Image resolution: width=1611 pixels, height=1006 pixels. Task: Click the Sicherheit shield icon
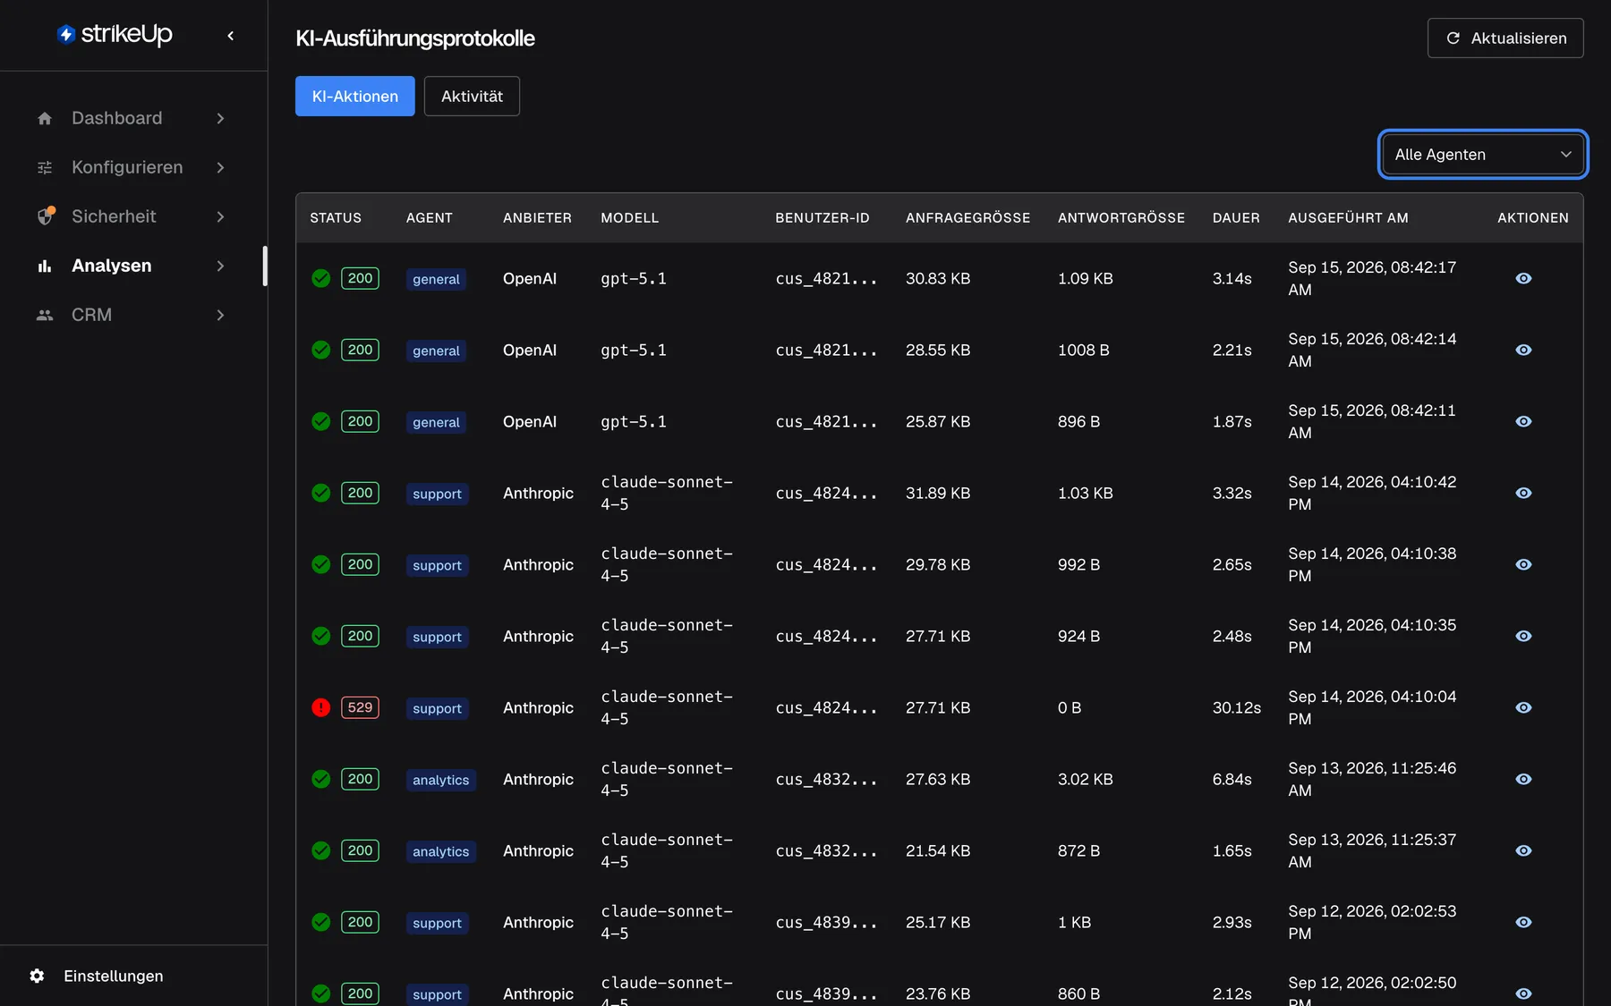tap(46, 216)
